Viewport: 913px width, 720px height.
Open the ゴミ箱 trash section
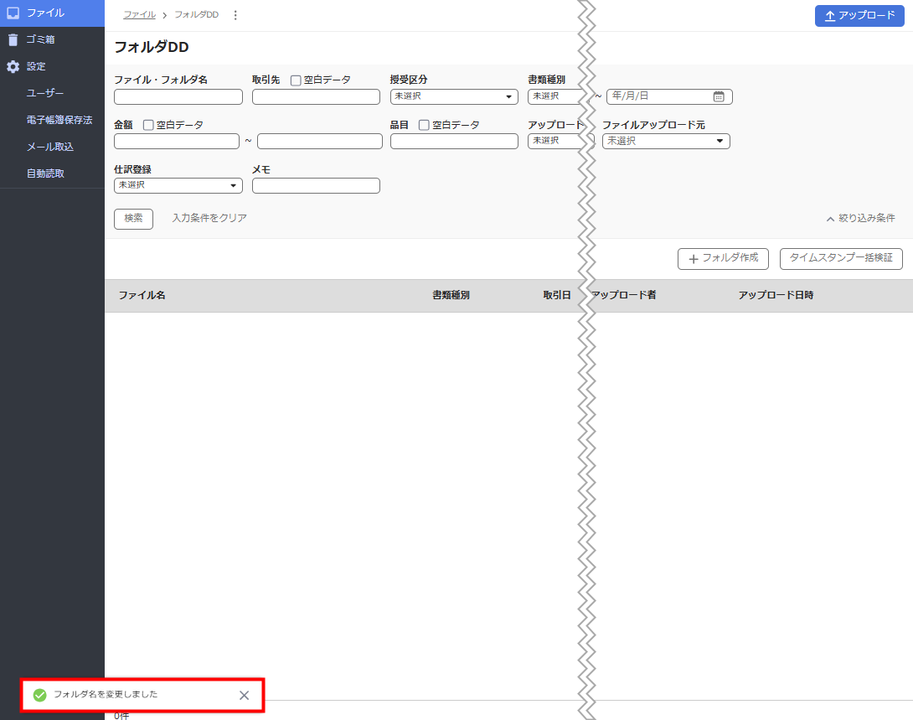pos(52,39)
